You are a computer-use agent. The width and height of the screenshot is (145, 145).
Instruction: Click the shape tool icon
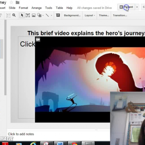pos(39,15)
